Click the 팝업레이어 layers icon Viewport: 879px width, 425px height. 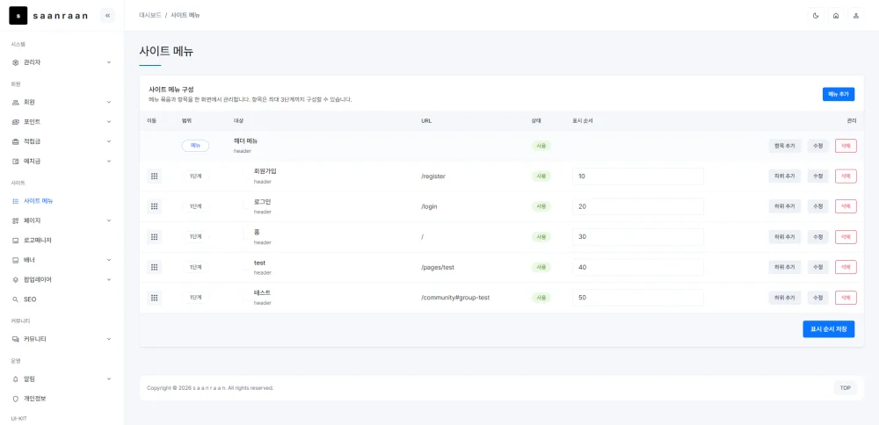16,279
